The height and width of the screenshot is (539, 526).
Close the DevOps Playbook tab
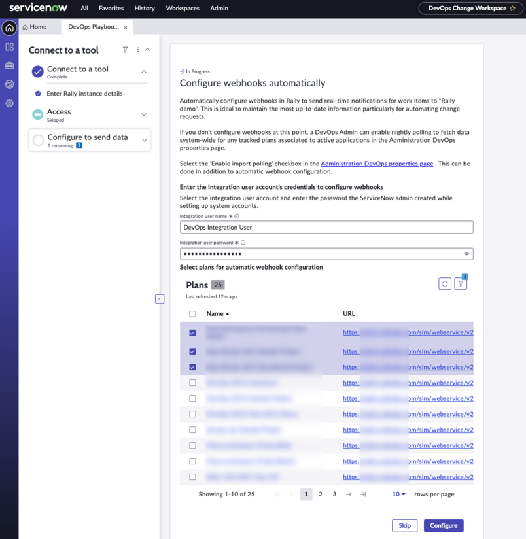coord(126,27)
